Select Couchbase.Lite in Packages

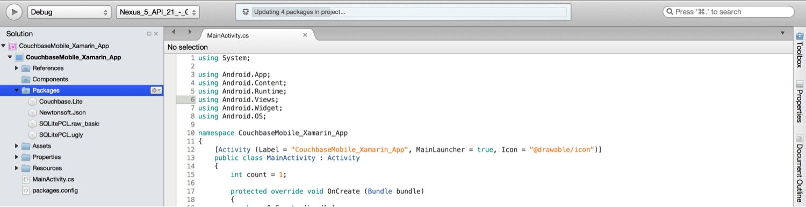tap(61, 102)
